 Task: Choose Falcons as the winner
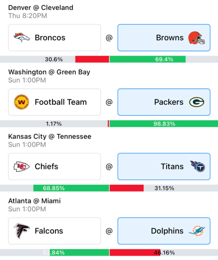[54, 231]
